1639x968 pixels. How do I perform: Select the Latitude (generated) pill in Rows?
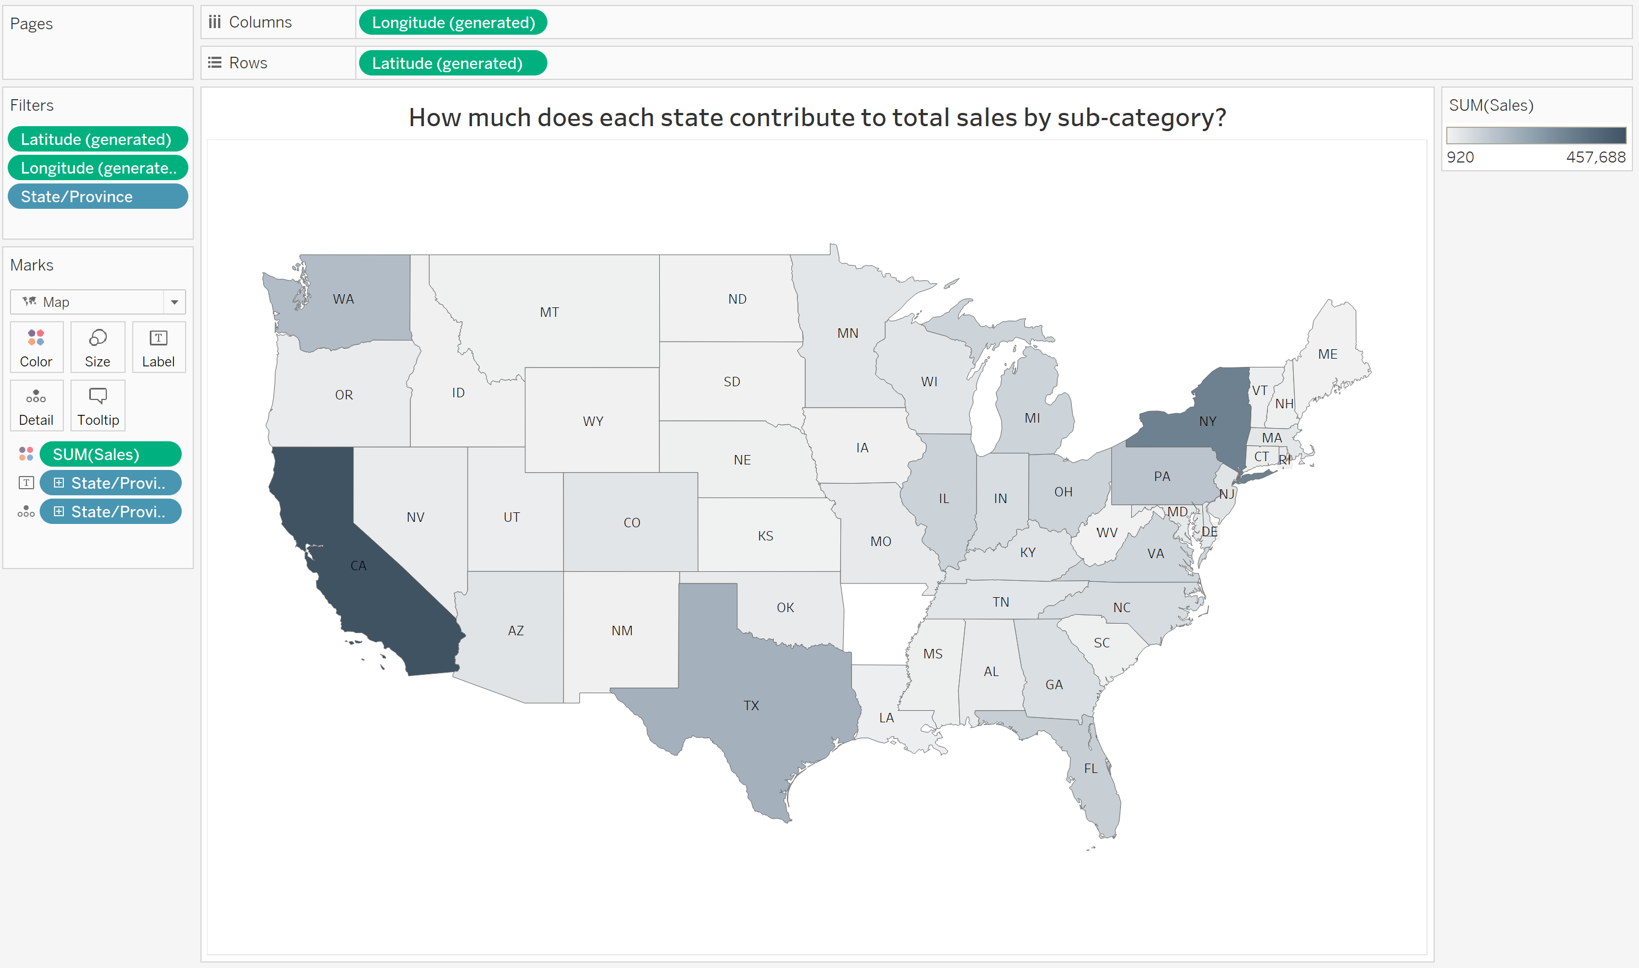click(x=453, y=63)
